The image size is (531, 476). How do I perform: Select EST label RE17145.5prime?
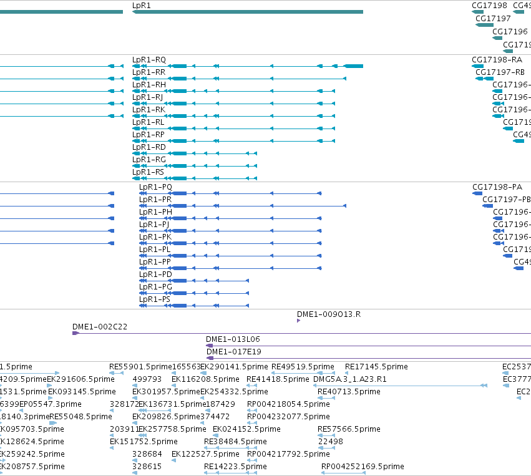pyautogui.click(x=376, y=367)
